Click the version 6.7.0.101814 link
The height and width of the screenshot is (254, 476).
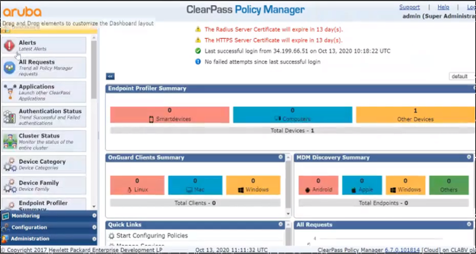[402, 250]
